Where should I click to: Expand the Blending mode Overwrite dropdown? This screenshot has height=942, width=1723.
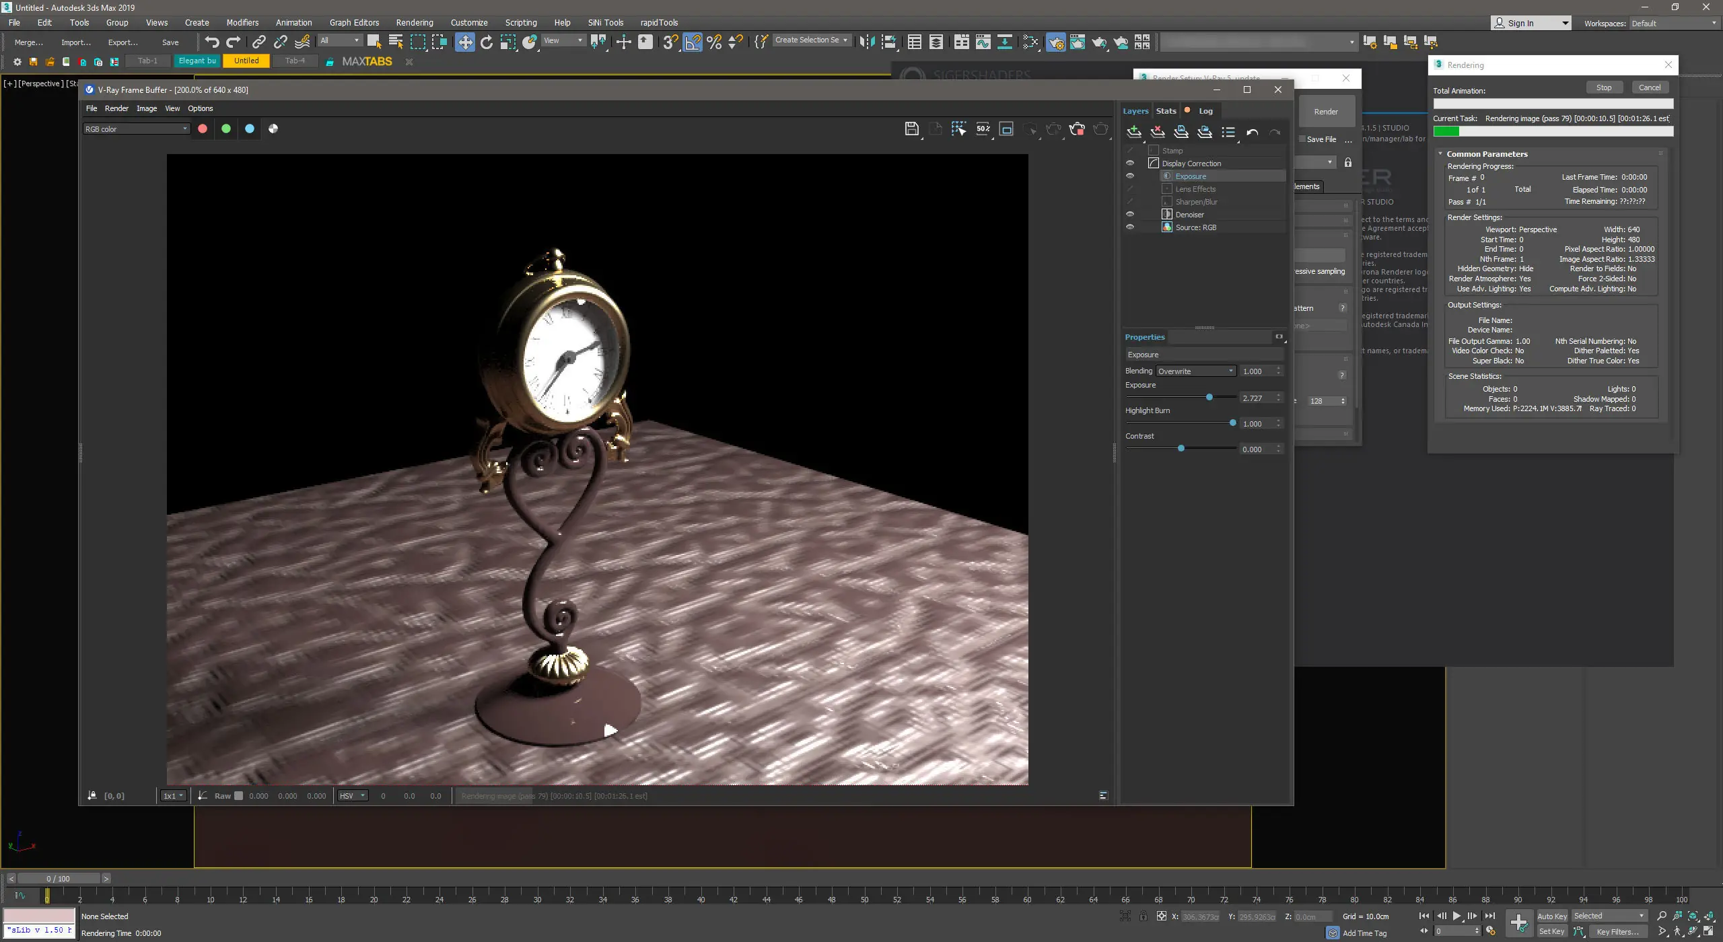[x=1195, y=371]
